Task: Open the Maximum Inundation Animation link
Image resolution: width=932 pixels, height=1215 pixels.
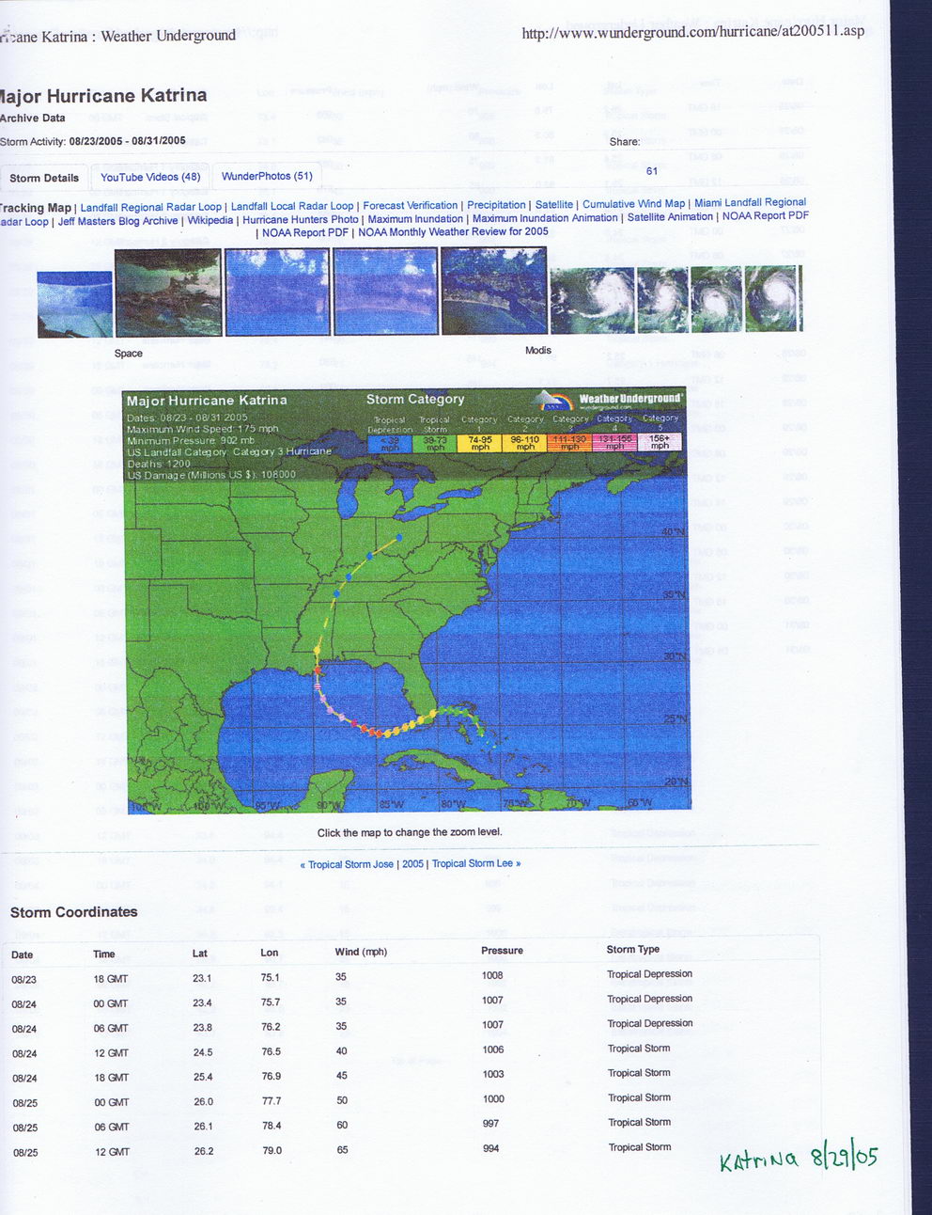Action: (x=545, y=218)
